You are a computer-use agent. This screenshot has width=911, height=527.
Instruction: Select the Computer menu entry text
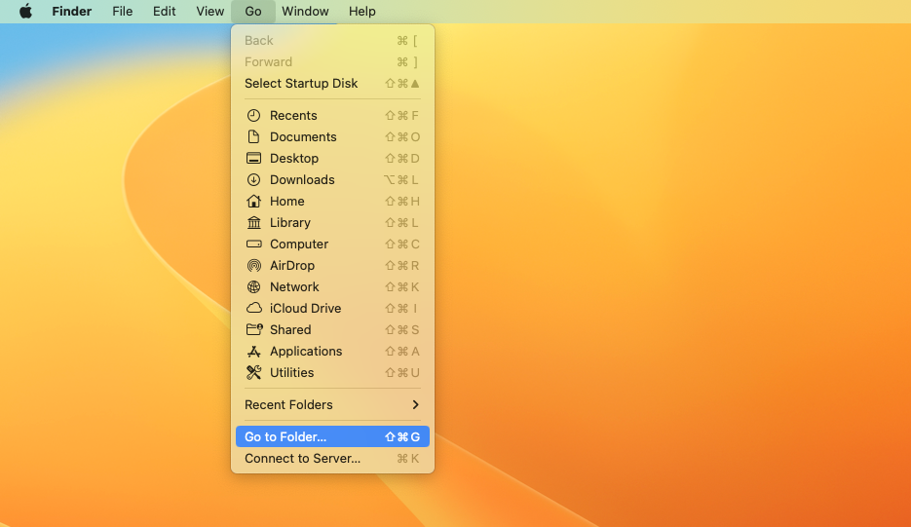pyautogui.click(x=299, y=245)
